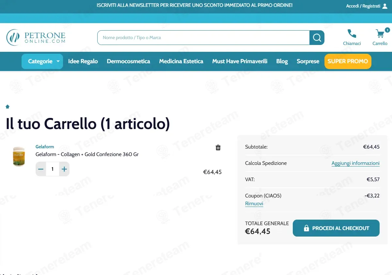Click the newsletter discount banner text

pyautogui.click(x=195, y=5)
